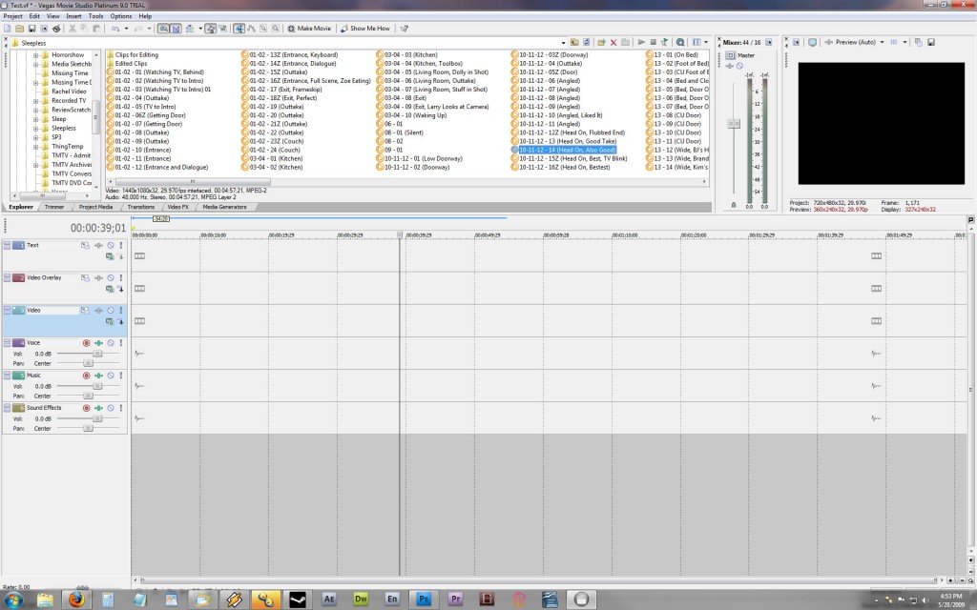Viewport: 977px width, 610px height.
Task: Open the Explorer views dropdown arrow
Action: 705,43
